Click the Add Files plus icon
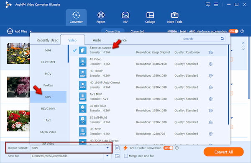 (10, 31)
